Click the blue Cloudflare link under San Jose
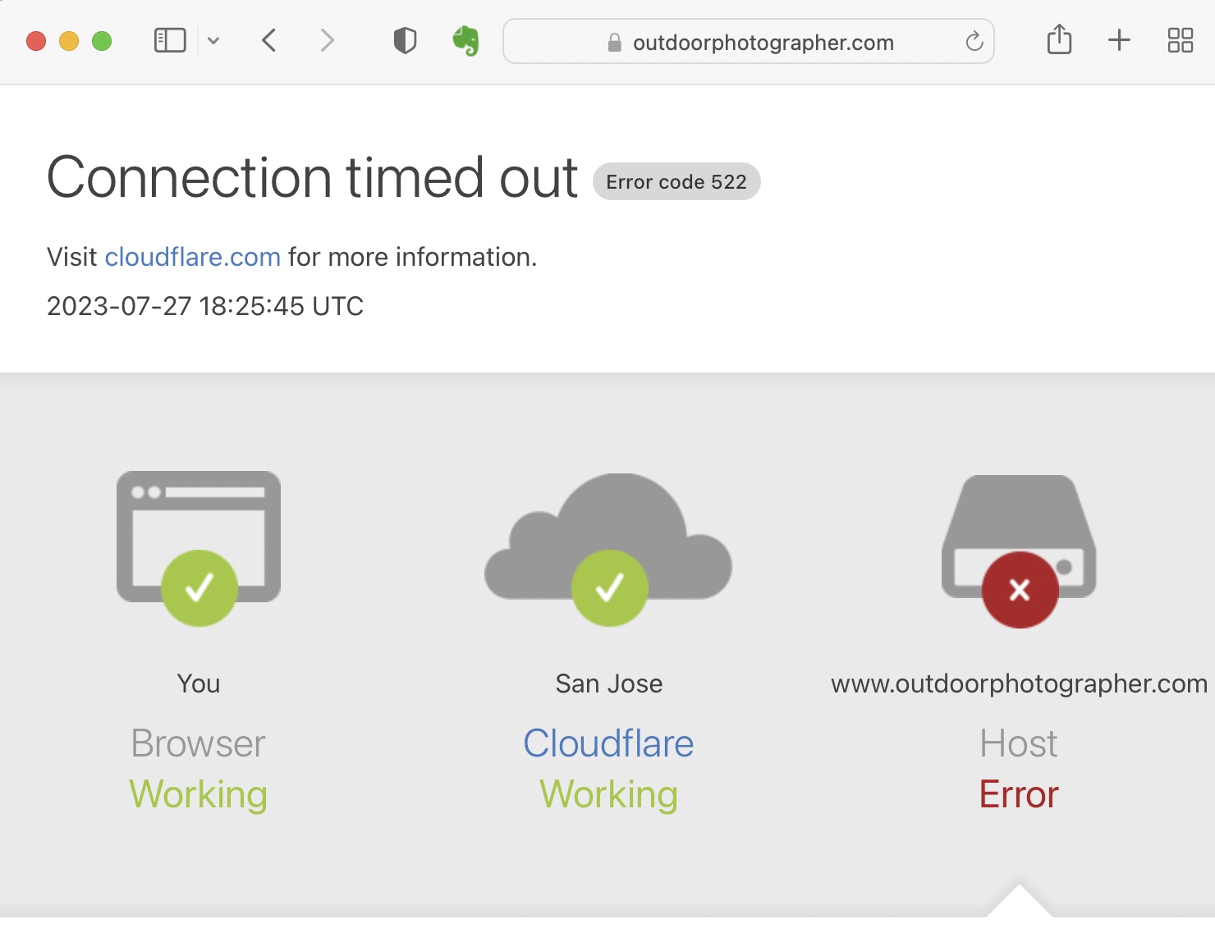 [x=608, y=743]
